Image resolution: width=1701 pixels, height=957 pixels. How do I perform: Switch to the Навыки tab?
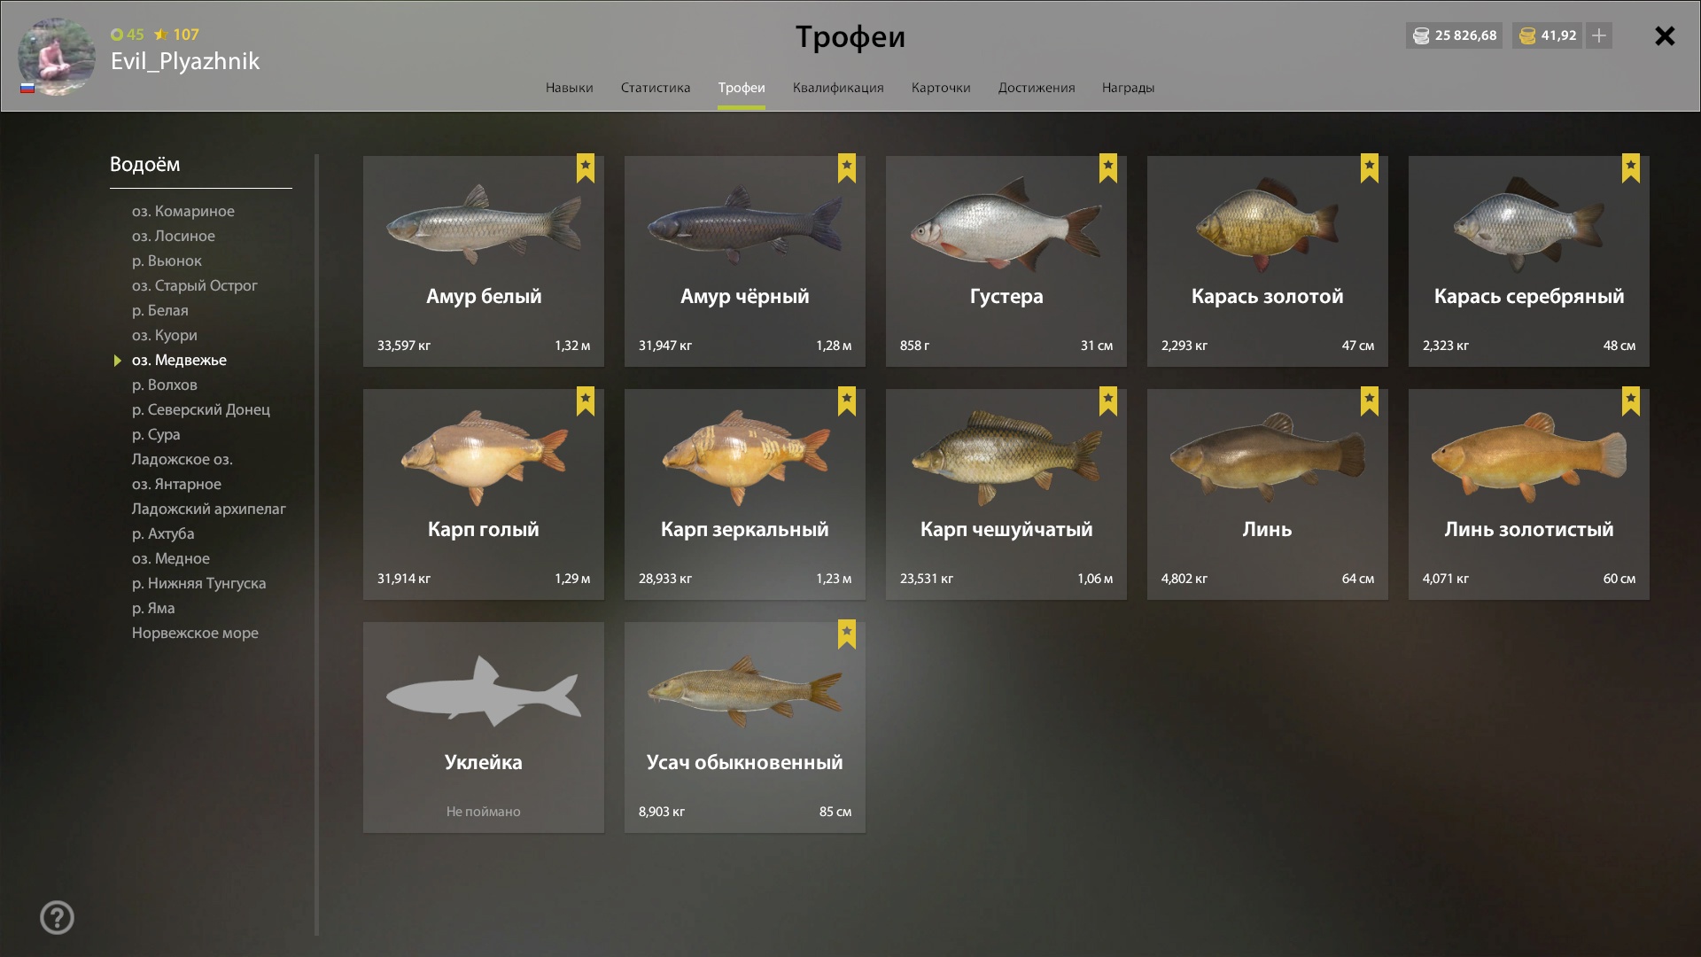click(569, 88)
